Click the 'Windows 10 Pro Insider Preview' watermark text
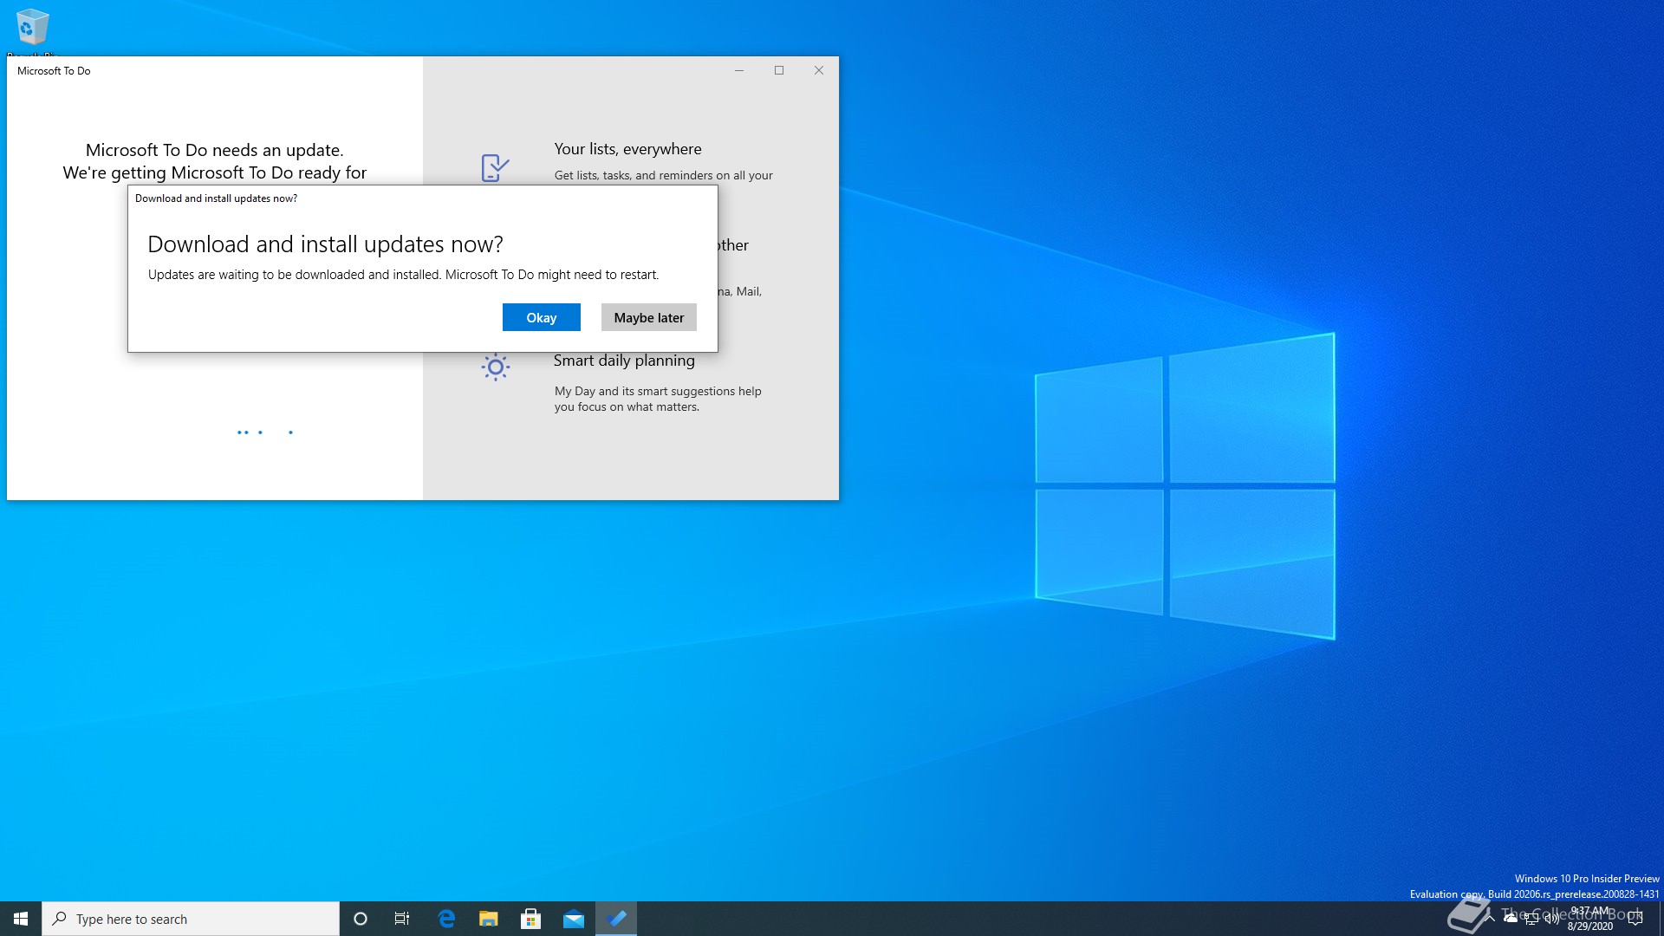The image size is (1664, 936). 1586,879
